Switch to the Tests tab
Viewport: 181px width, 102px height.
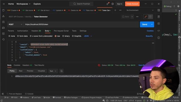pyautogui.click(x=74, y=31)
